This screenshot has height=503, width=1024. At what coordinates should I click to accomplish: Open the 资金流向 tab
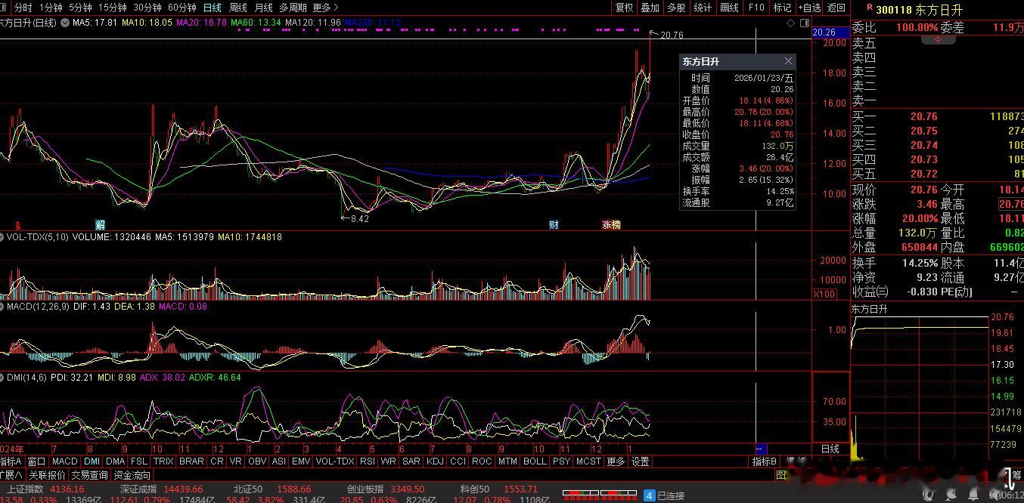[x=132, y=475]
